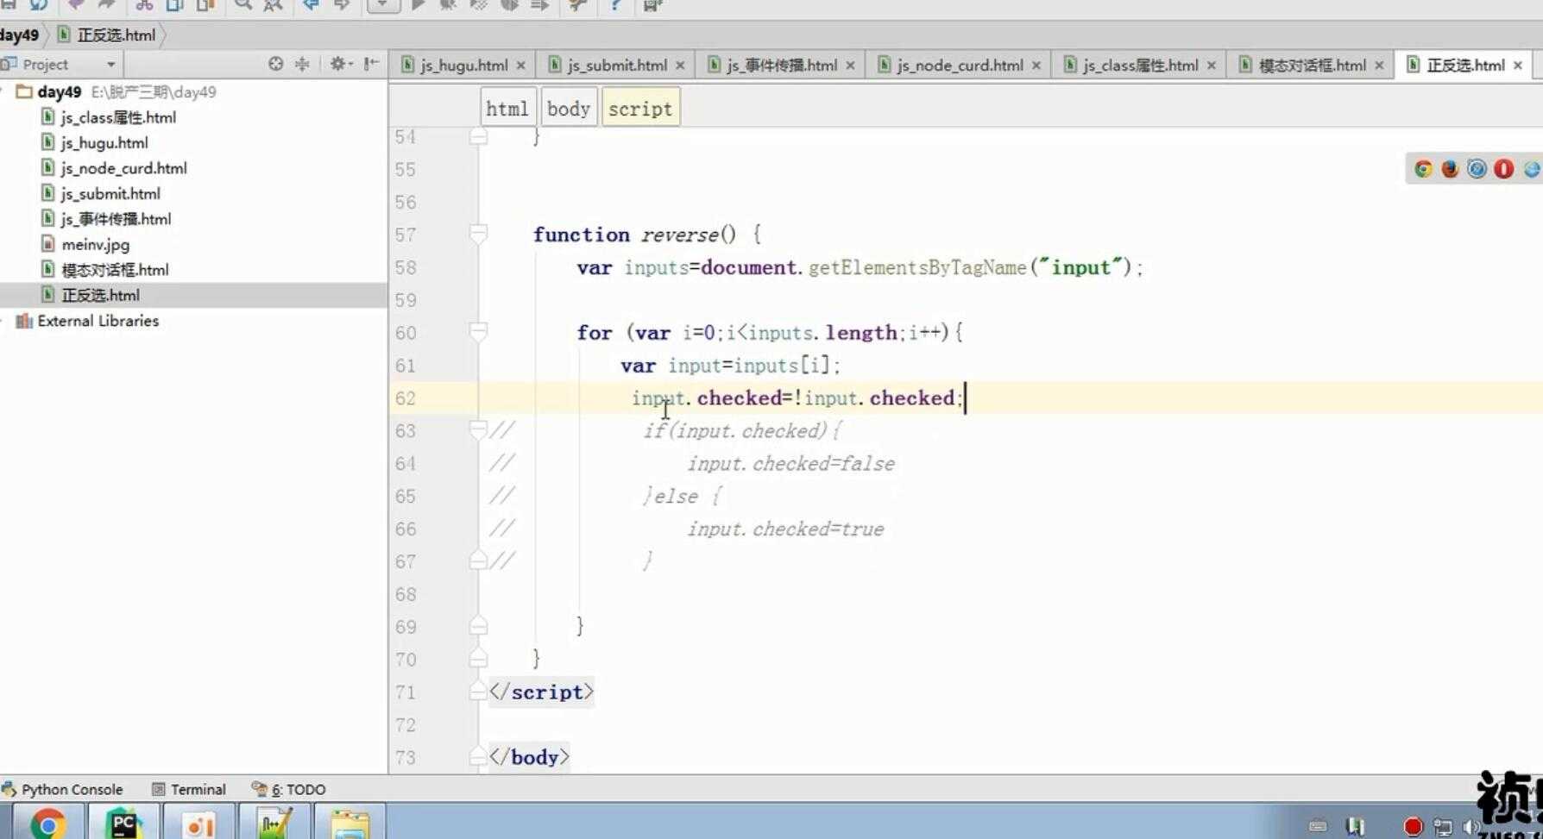Click the 正反选.html breadcrumb in navigation bar

coord(107,35)
